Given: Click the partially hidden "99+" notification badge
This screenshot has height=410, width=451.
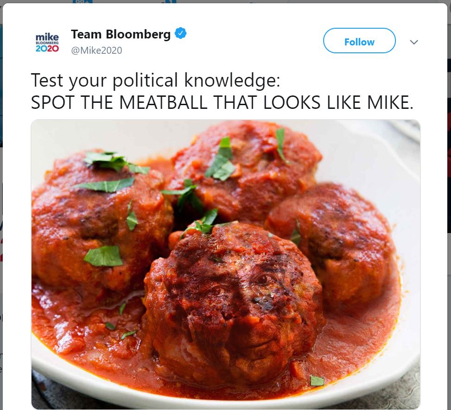Looking at the screenshot, I should pos(82,1).
